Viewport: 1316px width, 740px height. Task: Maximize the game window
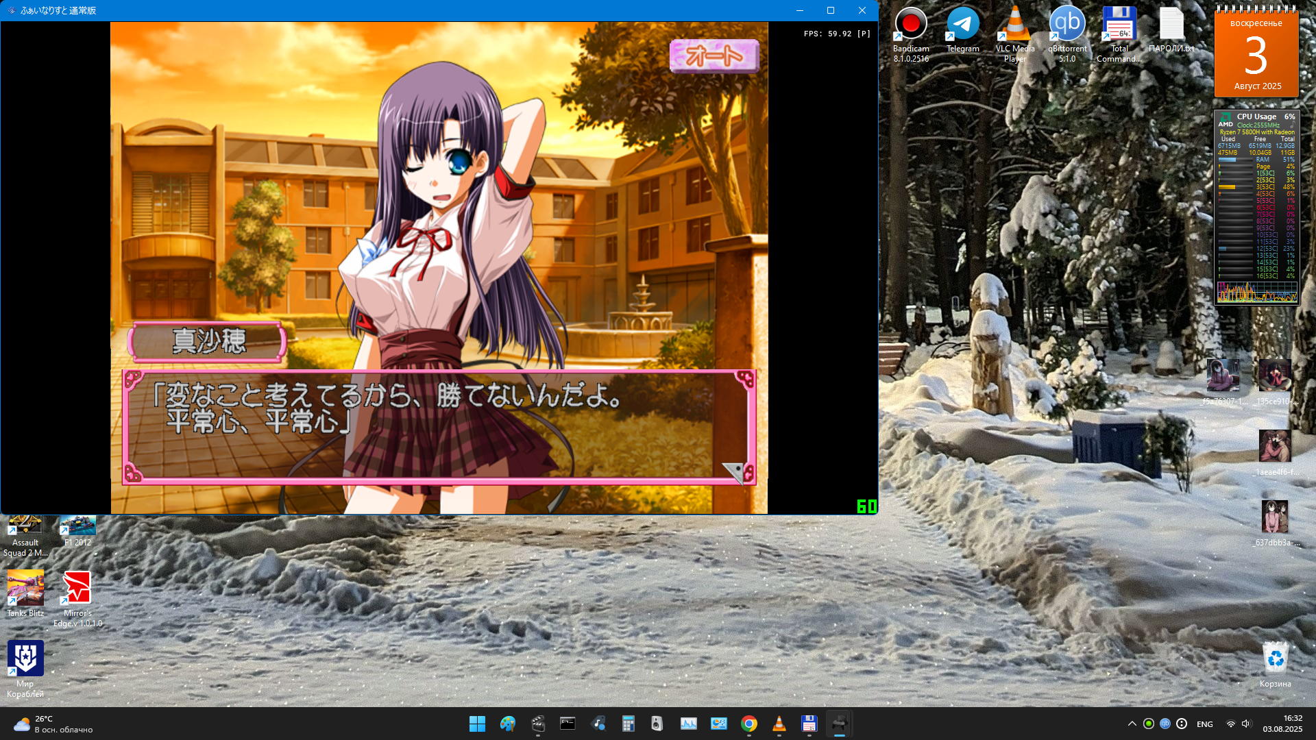831,10
